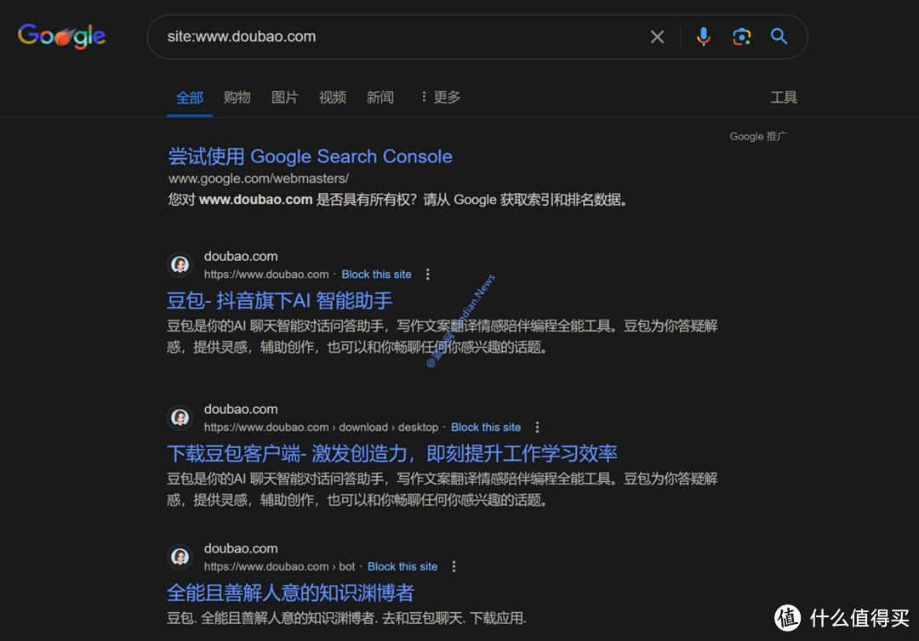Switch to the 图片 tab

click(285, 97)
